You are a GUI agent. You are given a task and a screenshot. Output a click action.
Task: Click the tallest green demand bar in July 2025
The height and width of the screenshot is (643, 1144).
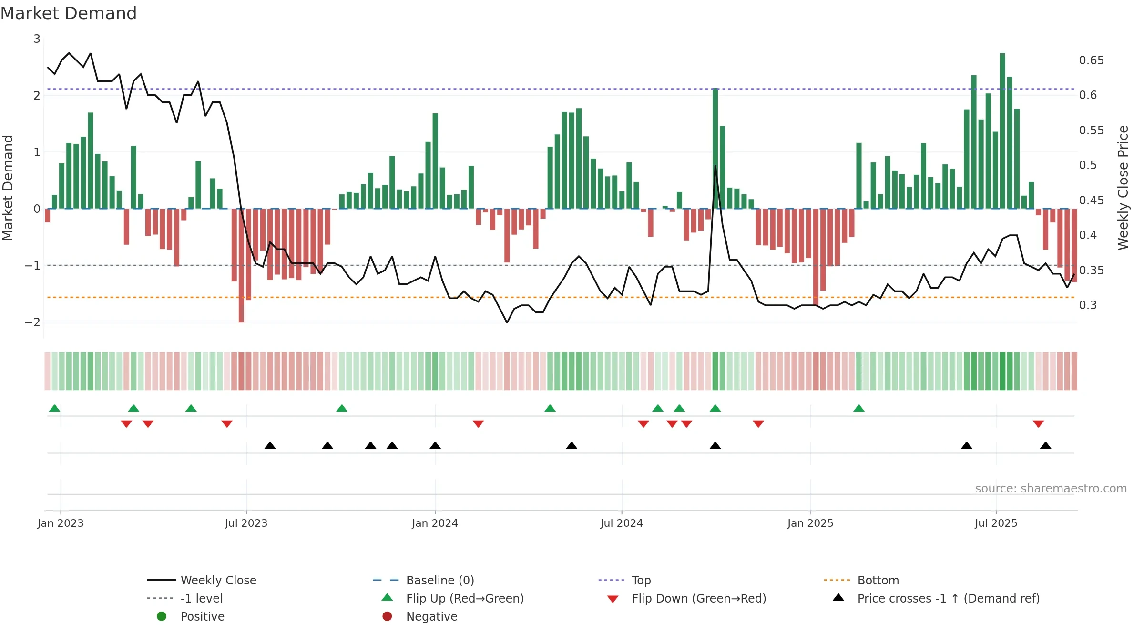click(x=1003, y=131)
